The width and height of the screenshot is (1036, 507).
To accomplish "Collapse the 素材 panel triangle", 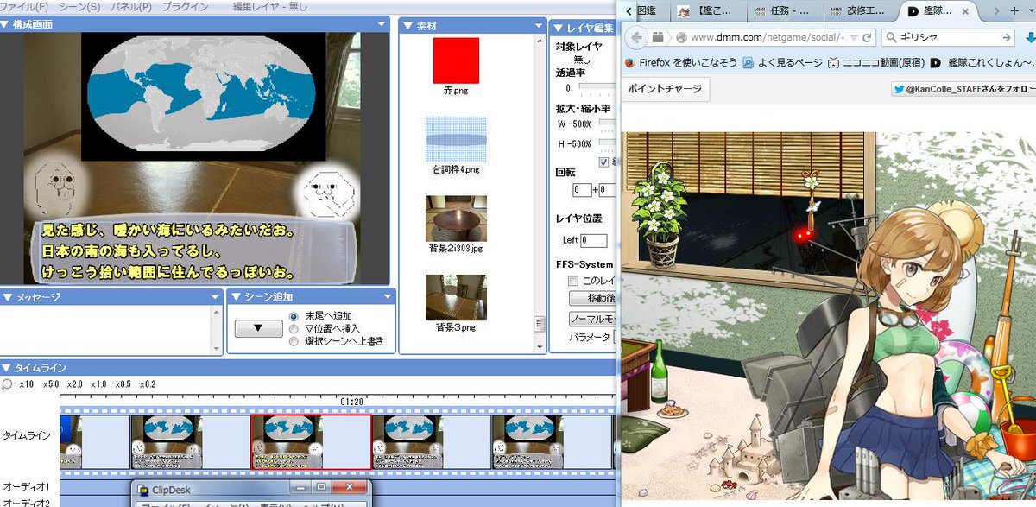I will click(x=409, y=26).
